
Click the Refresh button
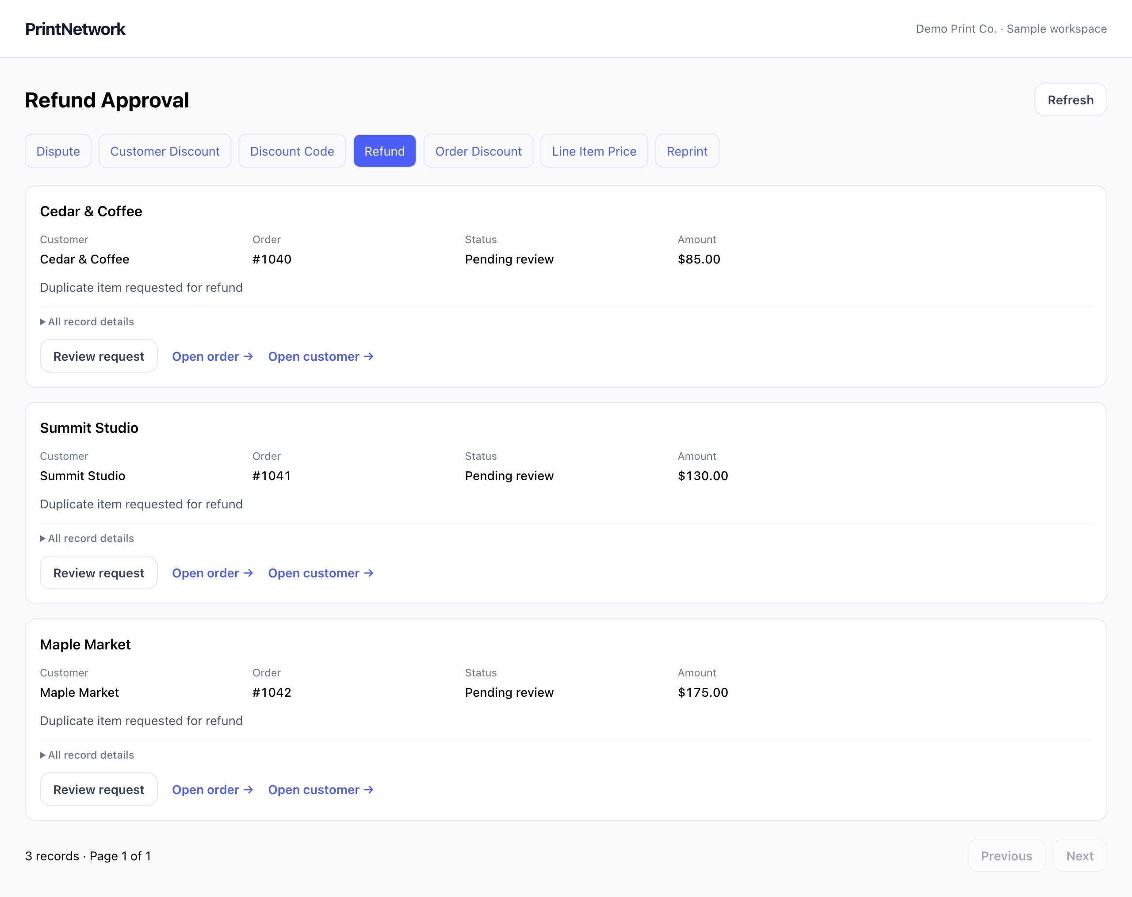(1070, 100)
